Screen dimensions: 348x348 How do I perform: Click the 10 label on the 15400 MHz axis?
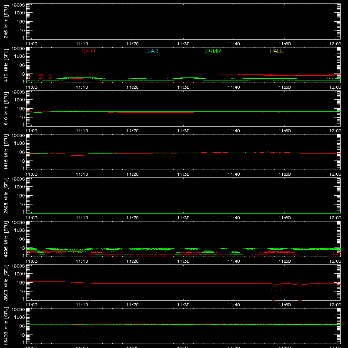(22, 335)
